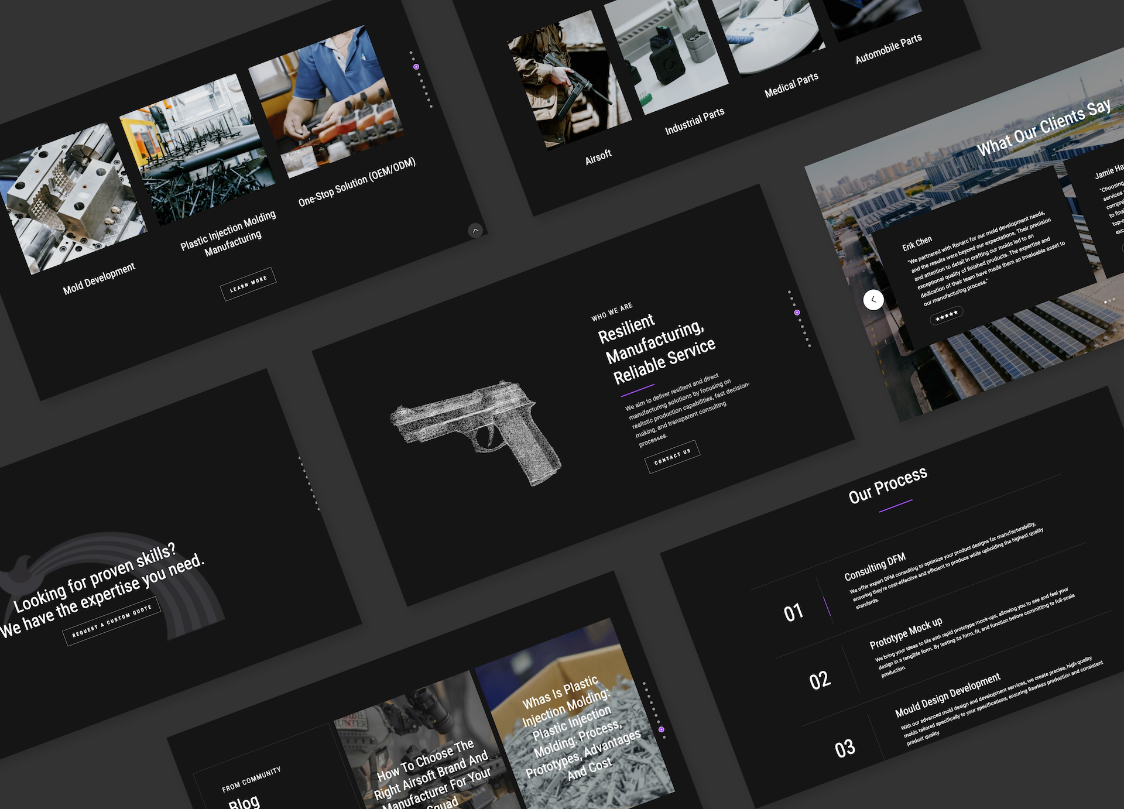
Task: Select the Medical Parts label
Action: pyautogui.click(x=791, y=85)
